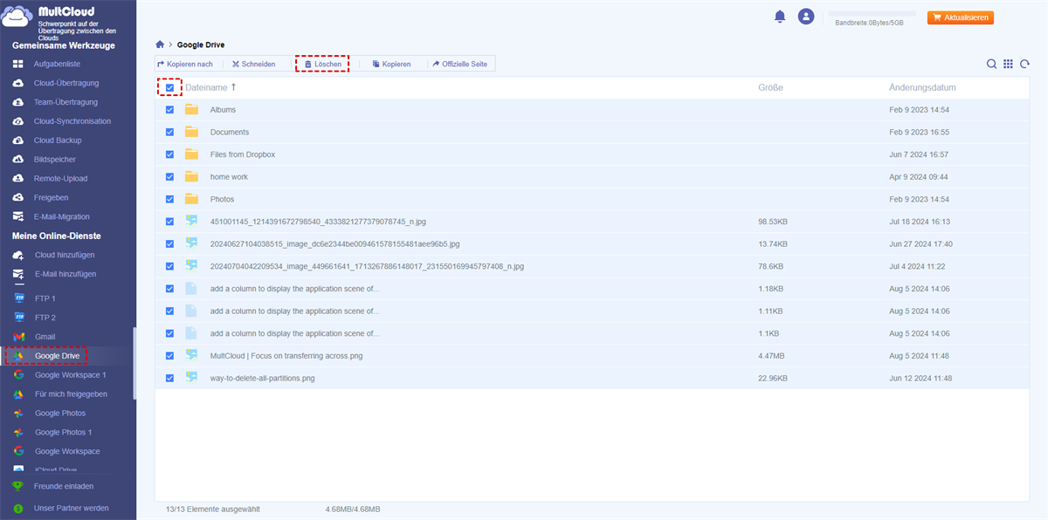Open the Albums folder icon
1048x520 pixels.
click(191, 110)
